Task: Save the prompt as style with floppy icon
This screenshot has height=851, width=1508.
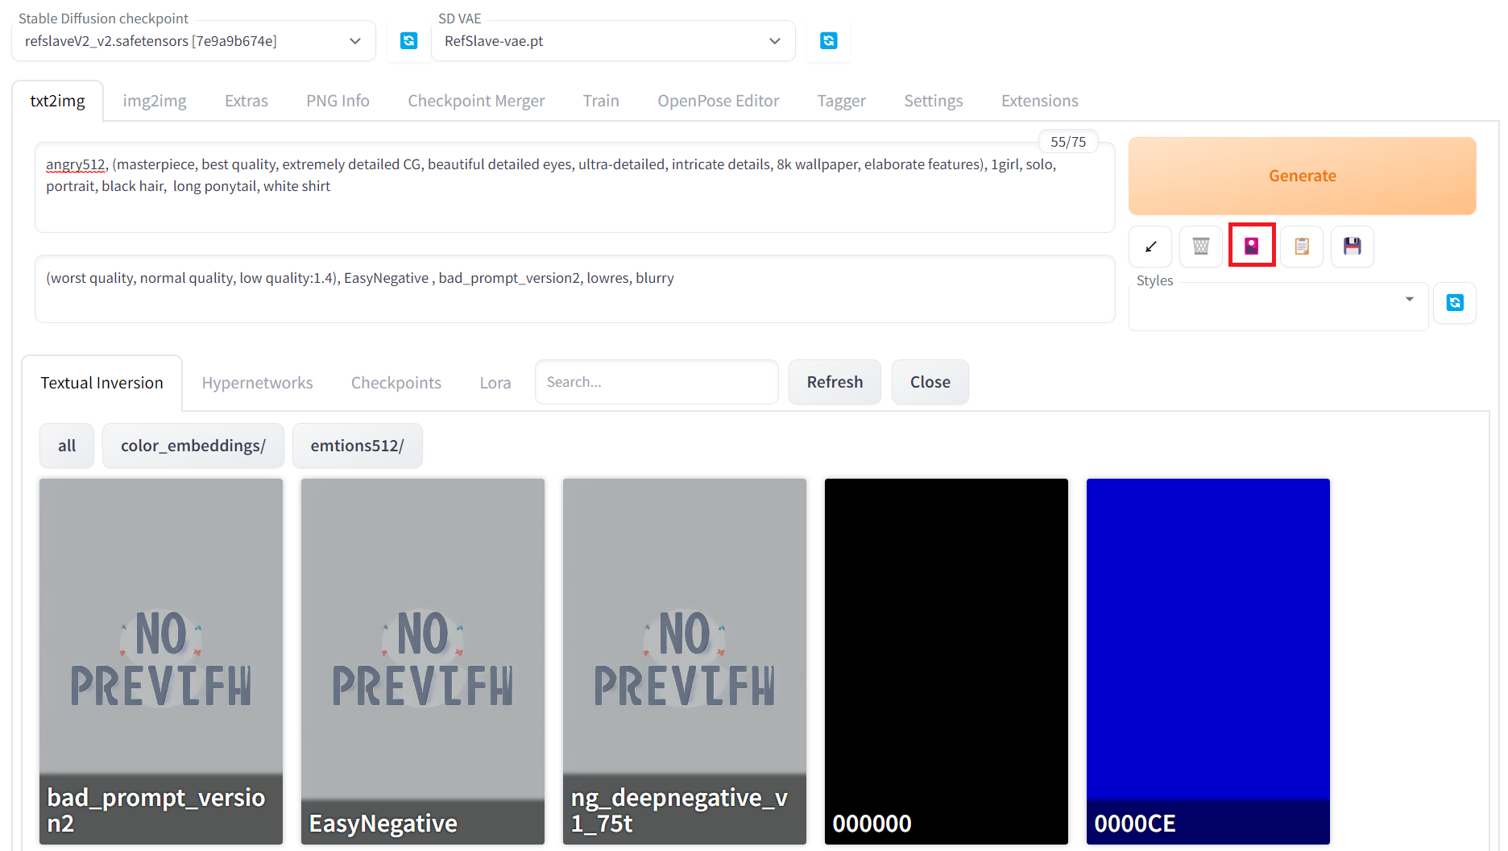Action: pyautogui.click(x=1353, y=246)
